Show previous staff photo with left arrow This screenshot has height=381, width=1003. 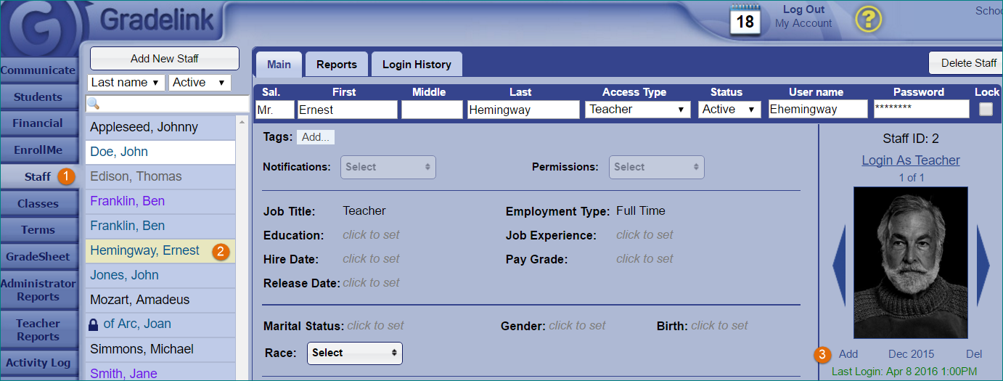(838, 265)
